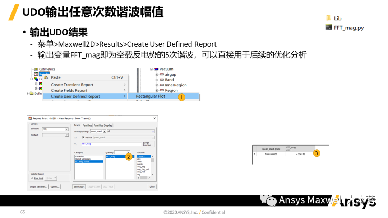Select Rectangular Plot submenu entry
Screen dimensions: 388x218
point(163,96)
